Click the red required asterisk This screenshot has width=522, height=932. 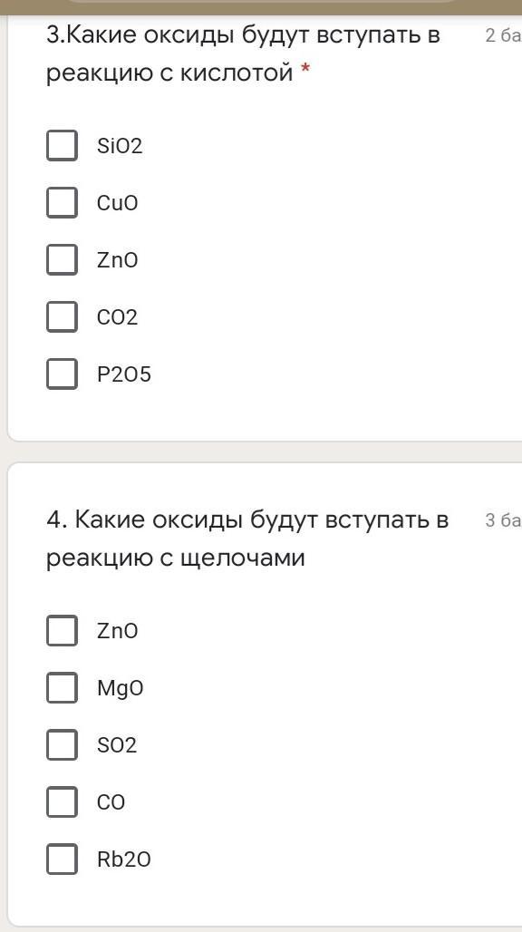coord(305,71)
